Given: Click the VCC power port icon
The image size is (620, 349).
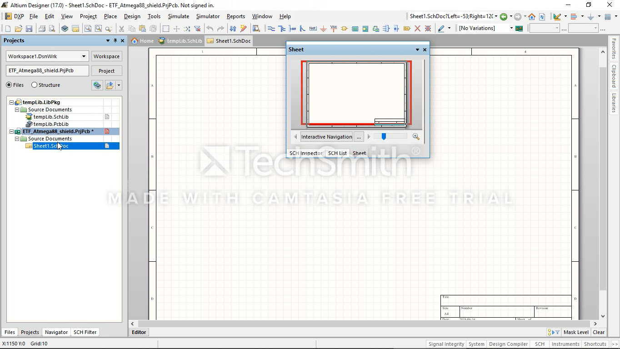Looking at the screenshot, I should pyautogui.click(x=334, y=29).
